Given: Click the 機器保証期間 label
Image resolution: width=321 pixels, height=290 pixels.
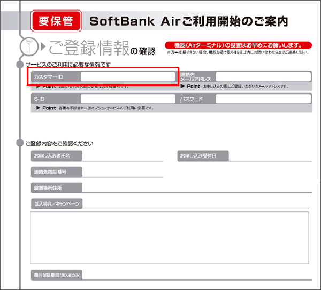Looking at the screenshot, I should pyautogui.click(x=56, y=275).
